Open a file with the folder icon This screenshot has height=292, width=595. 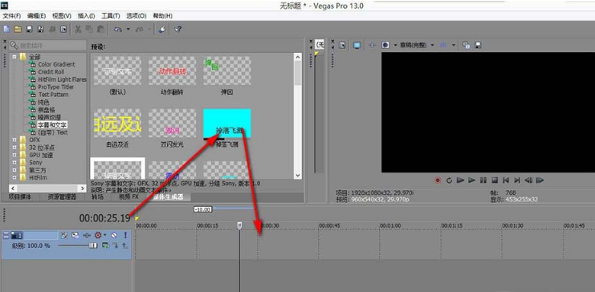coord(18,29)
